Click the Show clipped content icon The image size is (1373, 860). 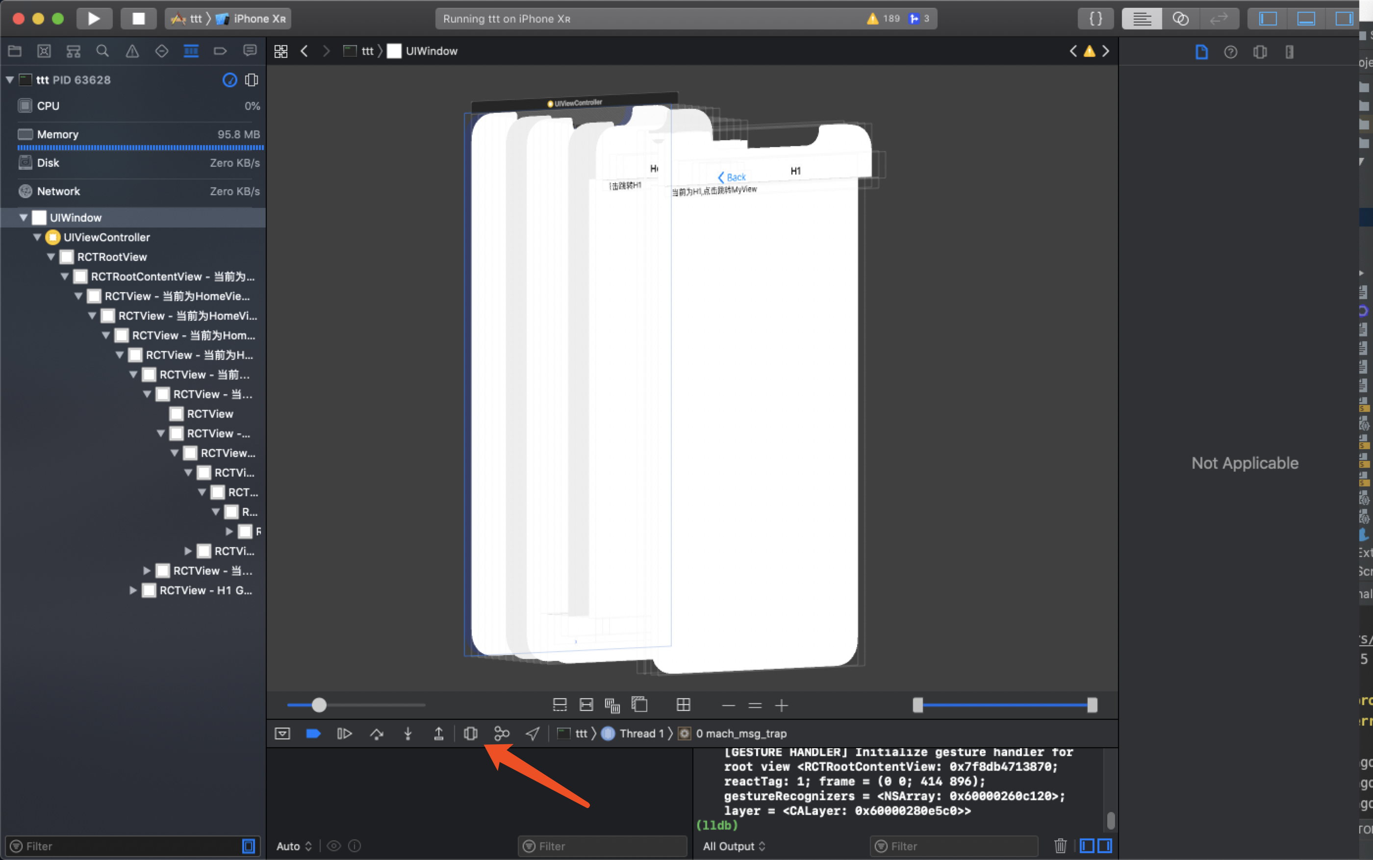pyautogui.click(x=559, y=705)
